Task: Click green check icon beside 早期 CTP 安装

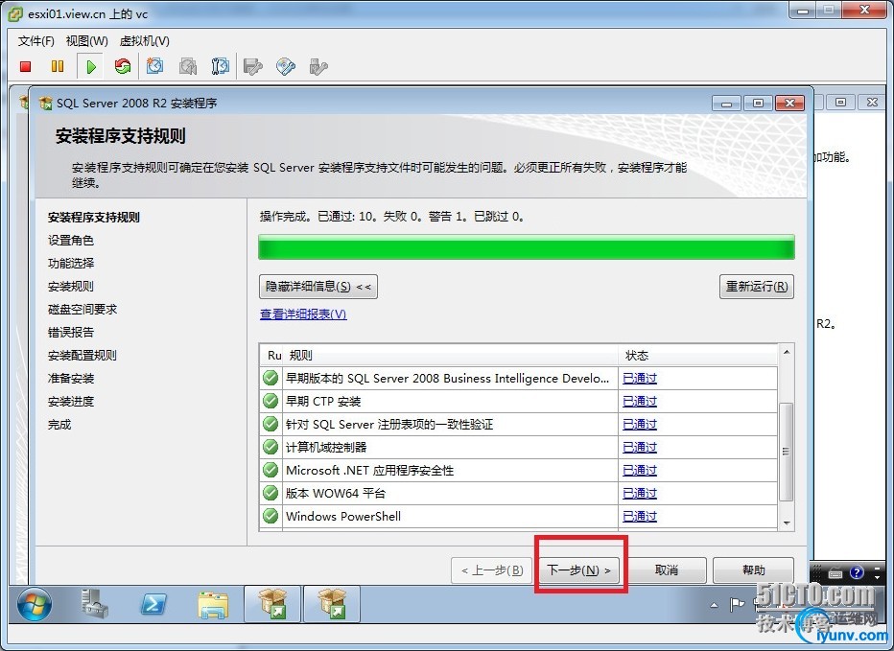Action: [271, 402]
